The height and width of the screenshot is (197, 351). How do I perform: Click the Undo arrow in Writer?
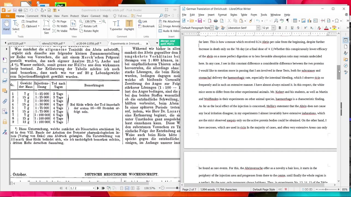[x=258, y=21]
